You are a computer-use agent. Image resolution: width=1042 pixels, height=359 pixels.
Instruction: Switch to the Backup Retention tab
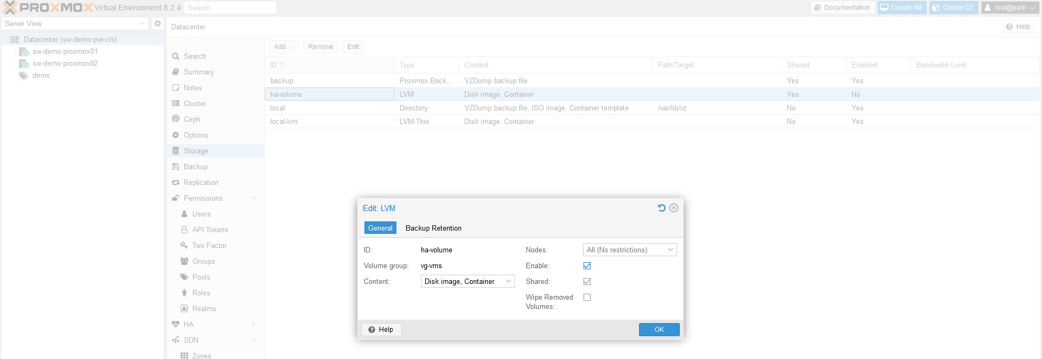pyautogui.click(x=433, y=228)
